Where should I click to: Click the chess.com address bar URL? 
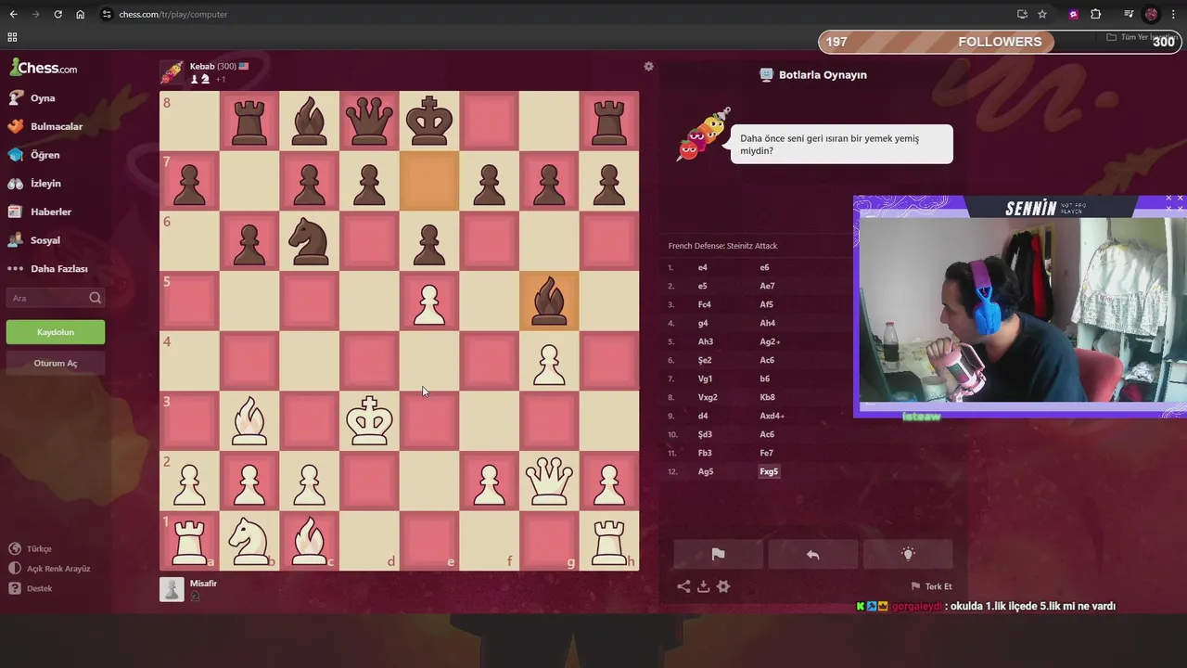coord(173,14)
